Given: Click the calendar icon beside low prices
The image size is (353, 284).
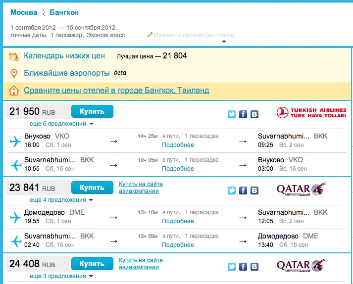Looking at the screenshot, I should click(x=13, y=56).
